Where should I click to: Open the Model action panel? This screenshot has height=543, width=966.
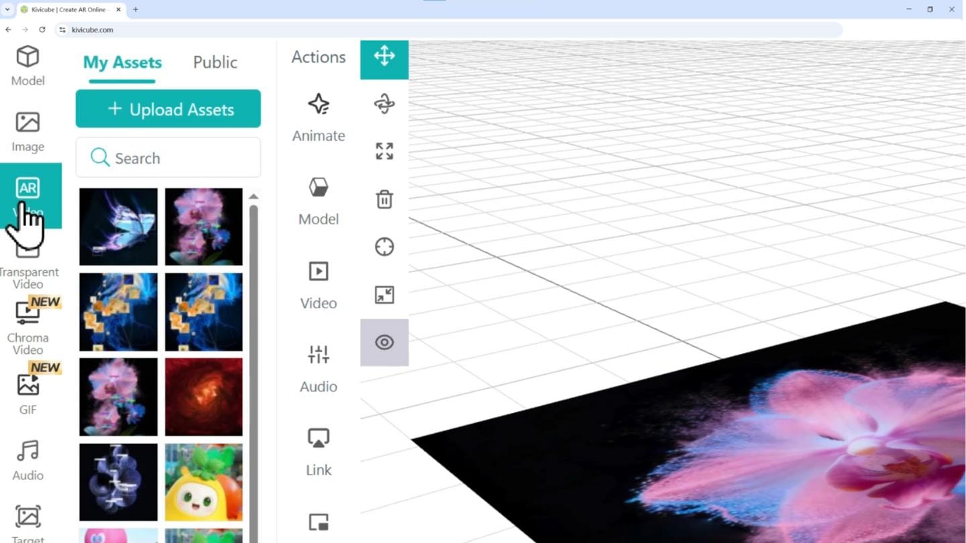coord(318,201)
